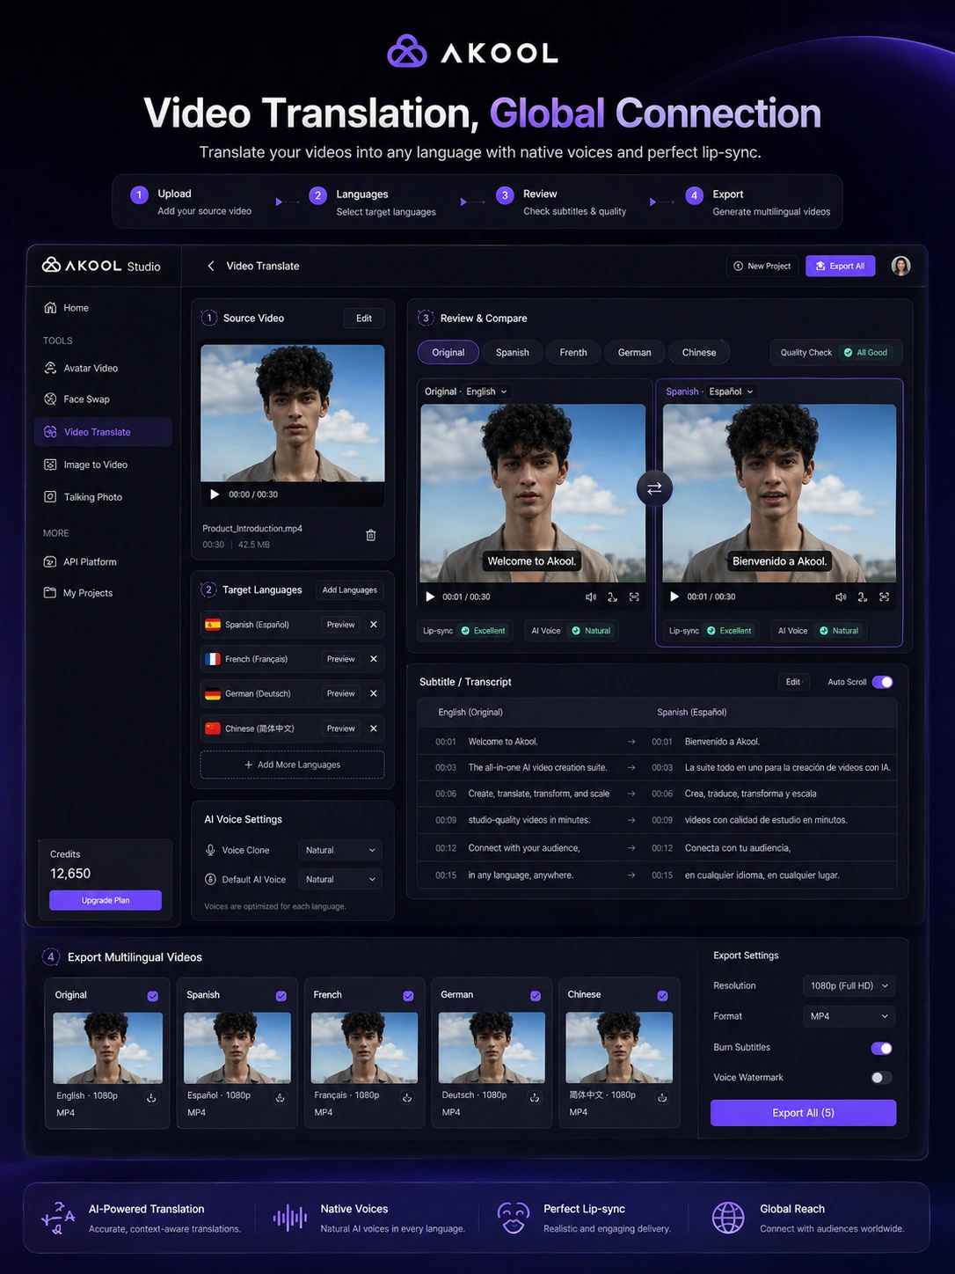The width and height of the screenshot is (955, 1274).
Task: Toggle the Auto Scroll switch
Action: [x=883, y=682]
